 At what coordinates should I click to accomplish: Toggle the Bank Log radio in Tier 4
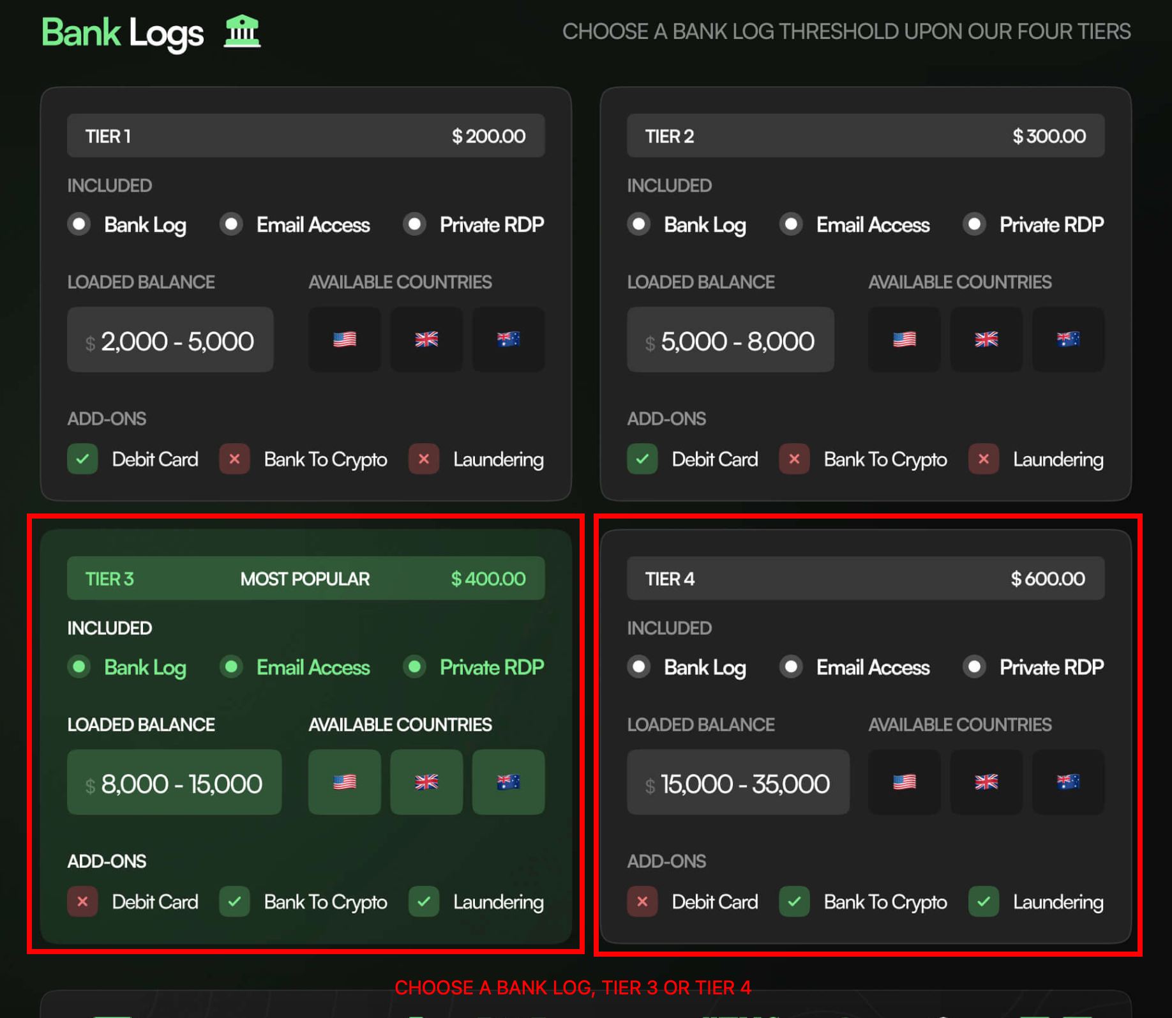[639, 667]
